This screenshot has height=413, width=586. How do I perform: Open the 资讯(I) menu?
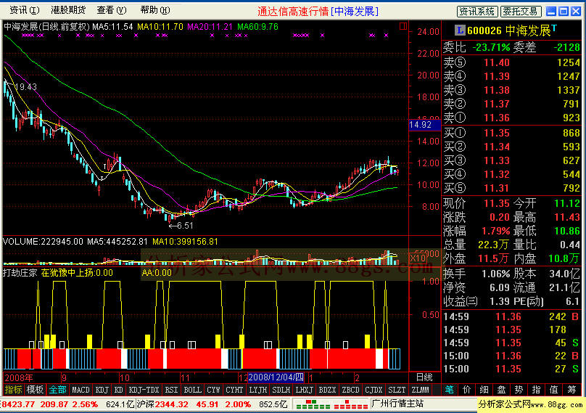pyautogui.click(x=25, y=10)
